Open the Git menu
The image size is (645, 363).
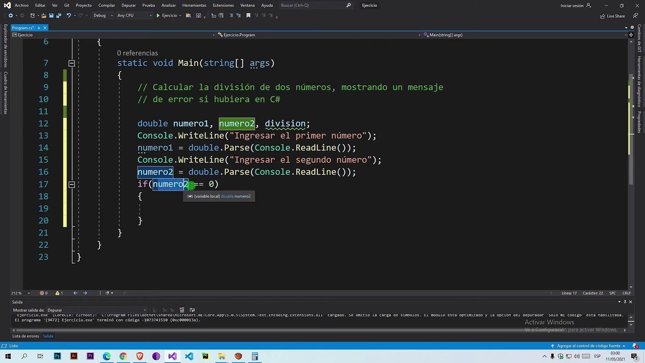tap(67, 5)
